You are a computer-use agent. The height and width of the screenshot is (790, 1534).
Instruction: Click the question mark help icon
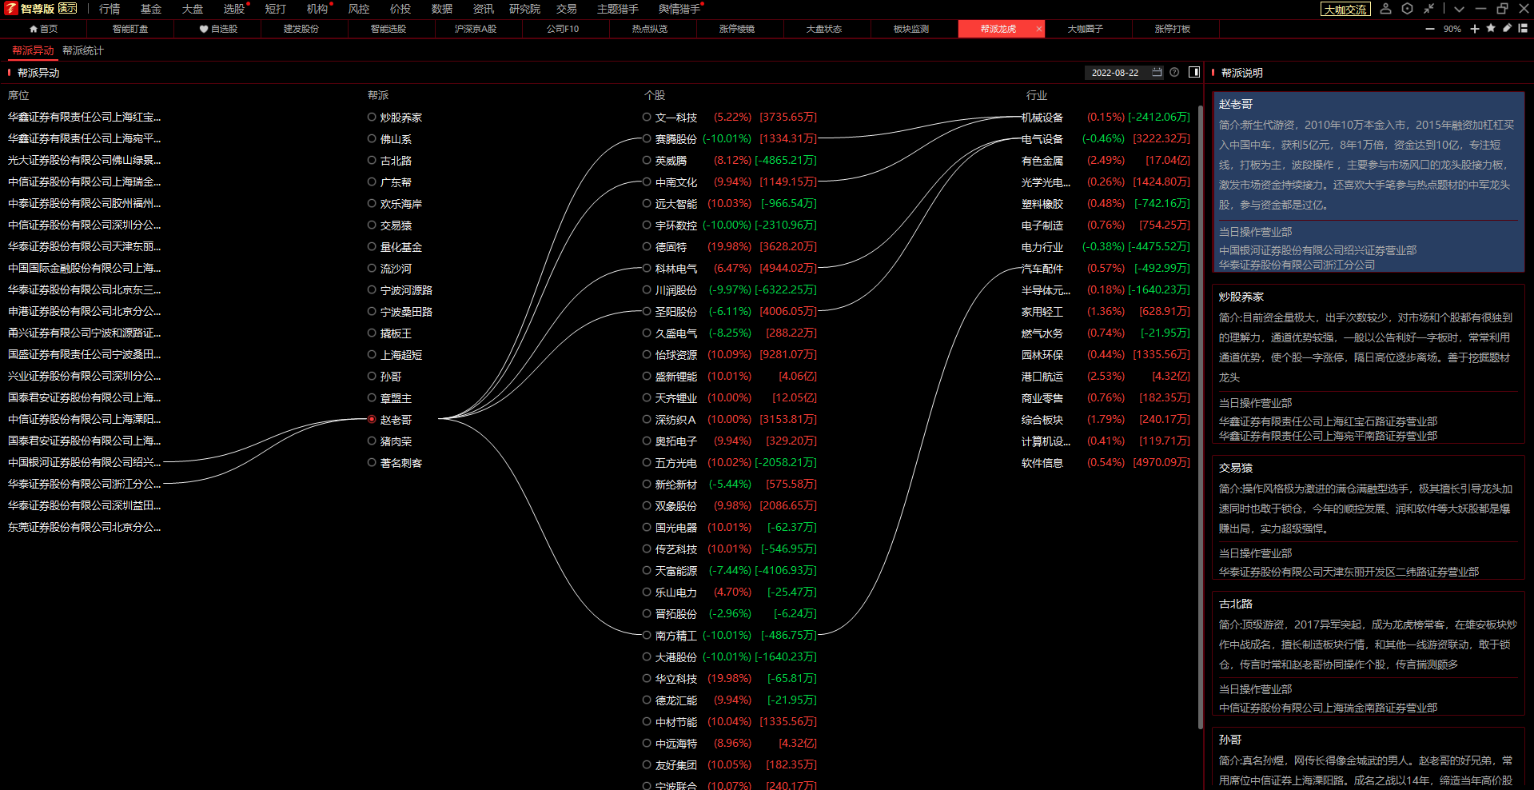click(x=1174, y=72)
